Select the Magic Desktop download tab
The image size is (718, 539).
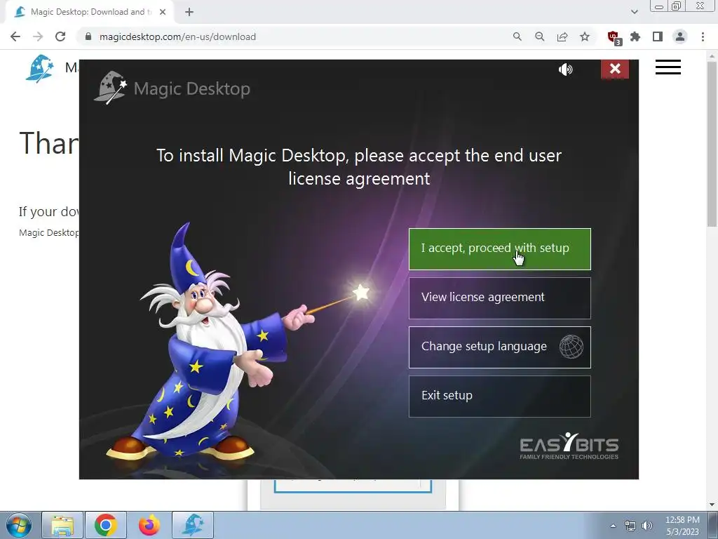click(89, 12)
